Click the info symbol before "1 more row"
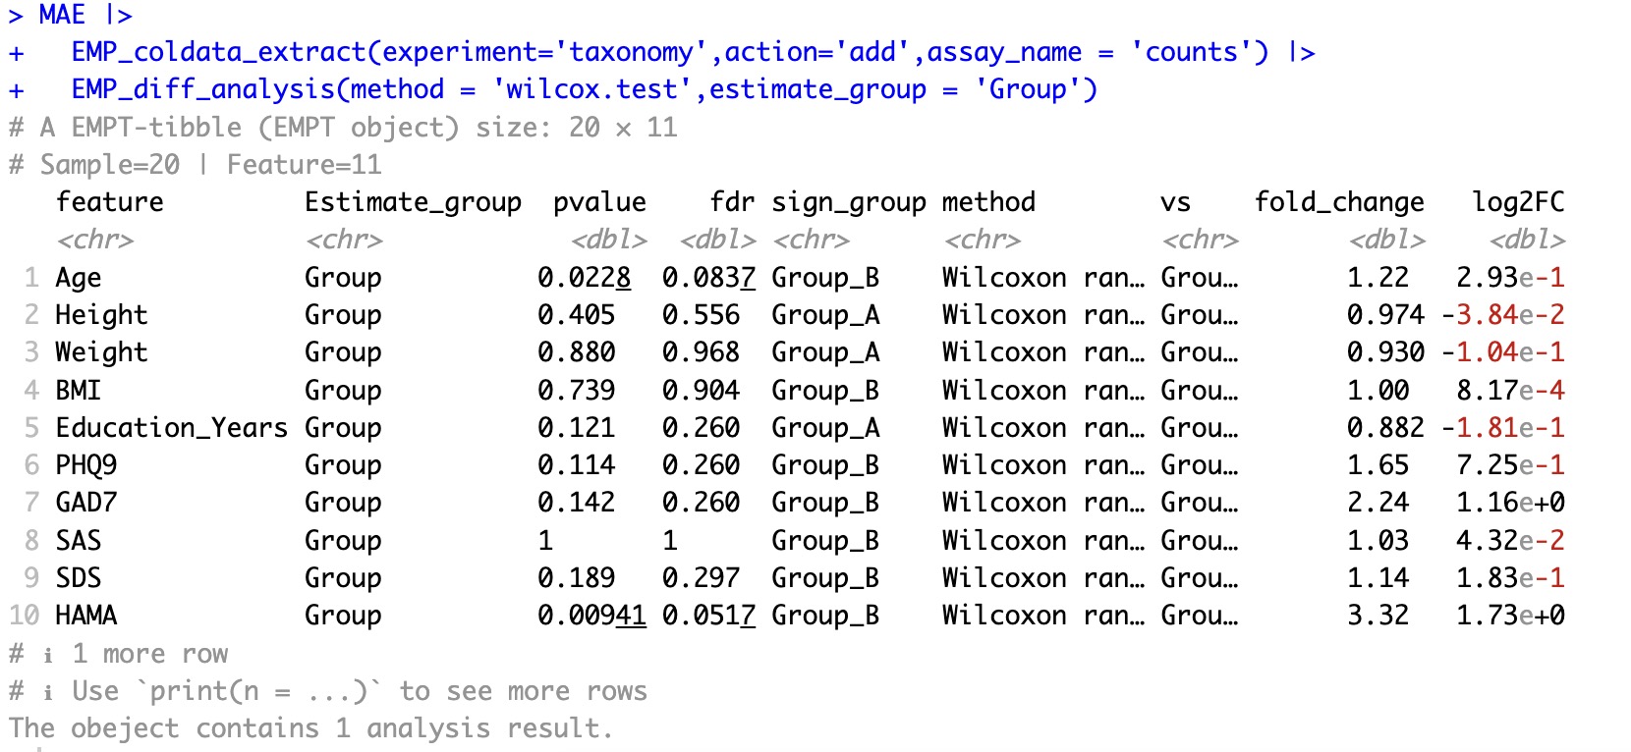The image size is (1631, 752). tap(47, 655)
